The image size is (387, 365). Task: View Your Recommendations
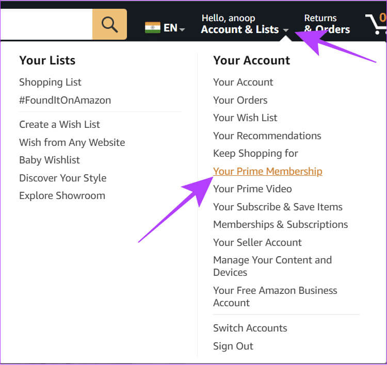coord(267,136)
